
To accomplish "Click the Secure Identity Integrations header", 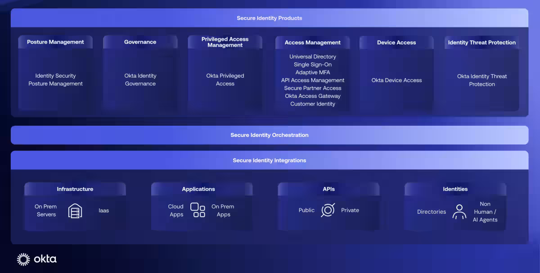I will click(270, 160).
